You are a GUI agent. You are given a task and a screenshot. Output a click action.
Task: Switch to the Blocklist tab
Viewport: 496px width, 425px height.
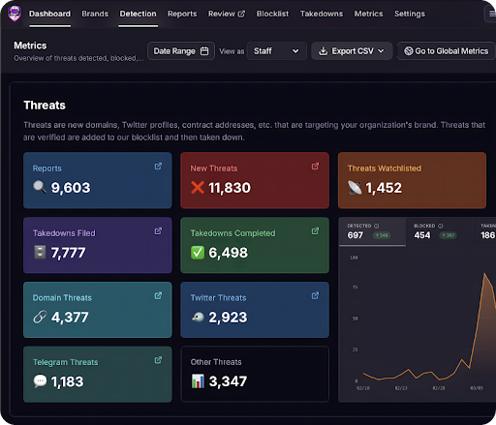(x=272, y=14)
